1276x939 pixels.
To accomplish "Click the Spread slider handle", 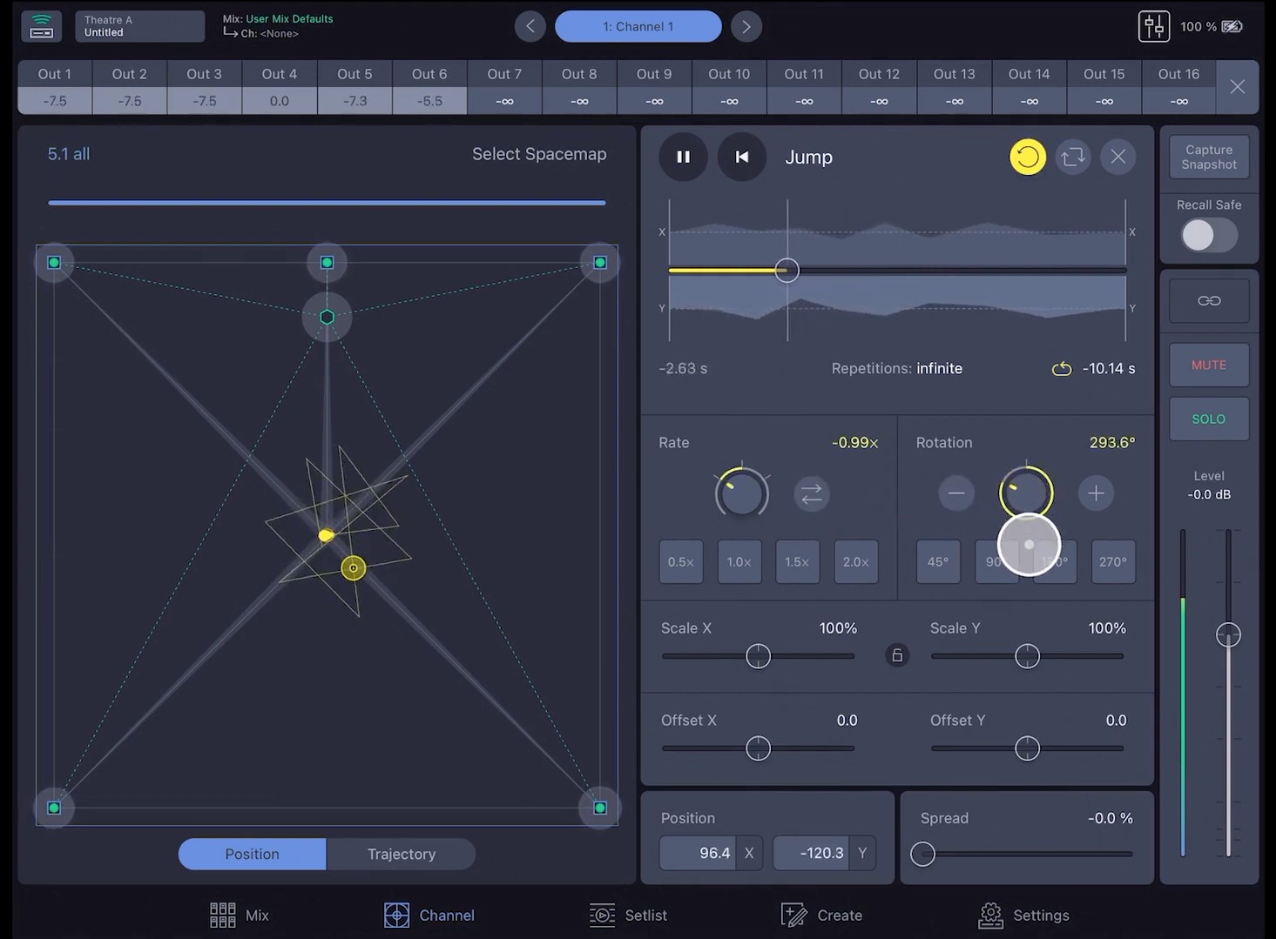I will [922, 854].
